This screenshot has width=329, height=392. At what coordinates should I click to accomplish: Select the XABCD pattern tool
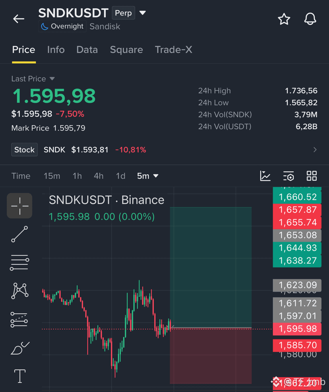tap(19, 291)
